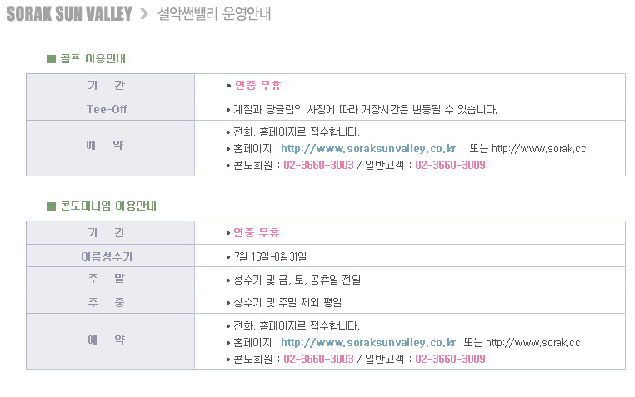Image resolution: width=635 pixels, height=397 pixels.
Task: Click the green square icon beside 콘도미니엄 이용안내
Action: (52, 206)
